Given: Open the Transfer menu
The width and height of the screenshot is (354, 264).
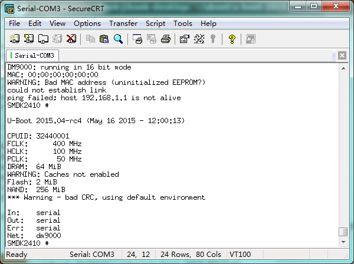Looking at the screenshot, I should (x=123, y=24).
